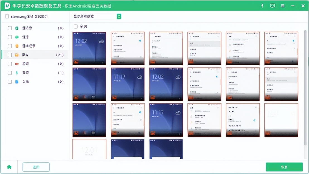Open the feedback chat icon
The width and height of the screenshot is (309, 174).
(x=272, y=6)
